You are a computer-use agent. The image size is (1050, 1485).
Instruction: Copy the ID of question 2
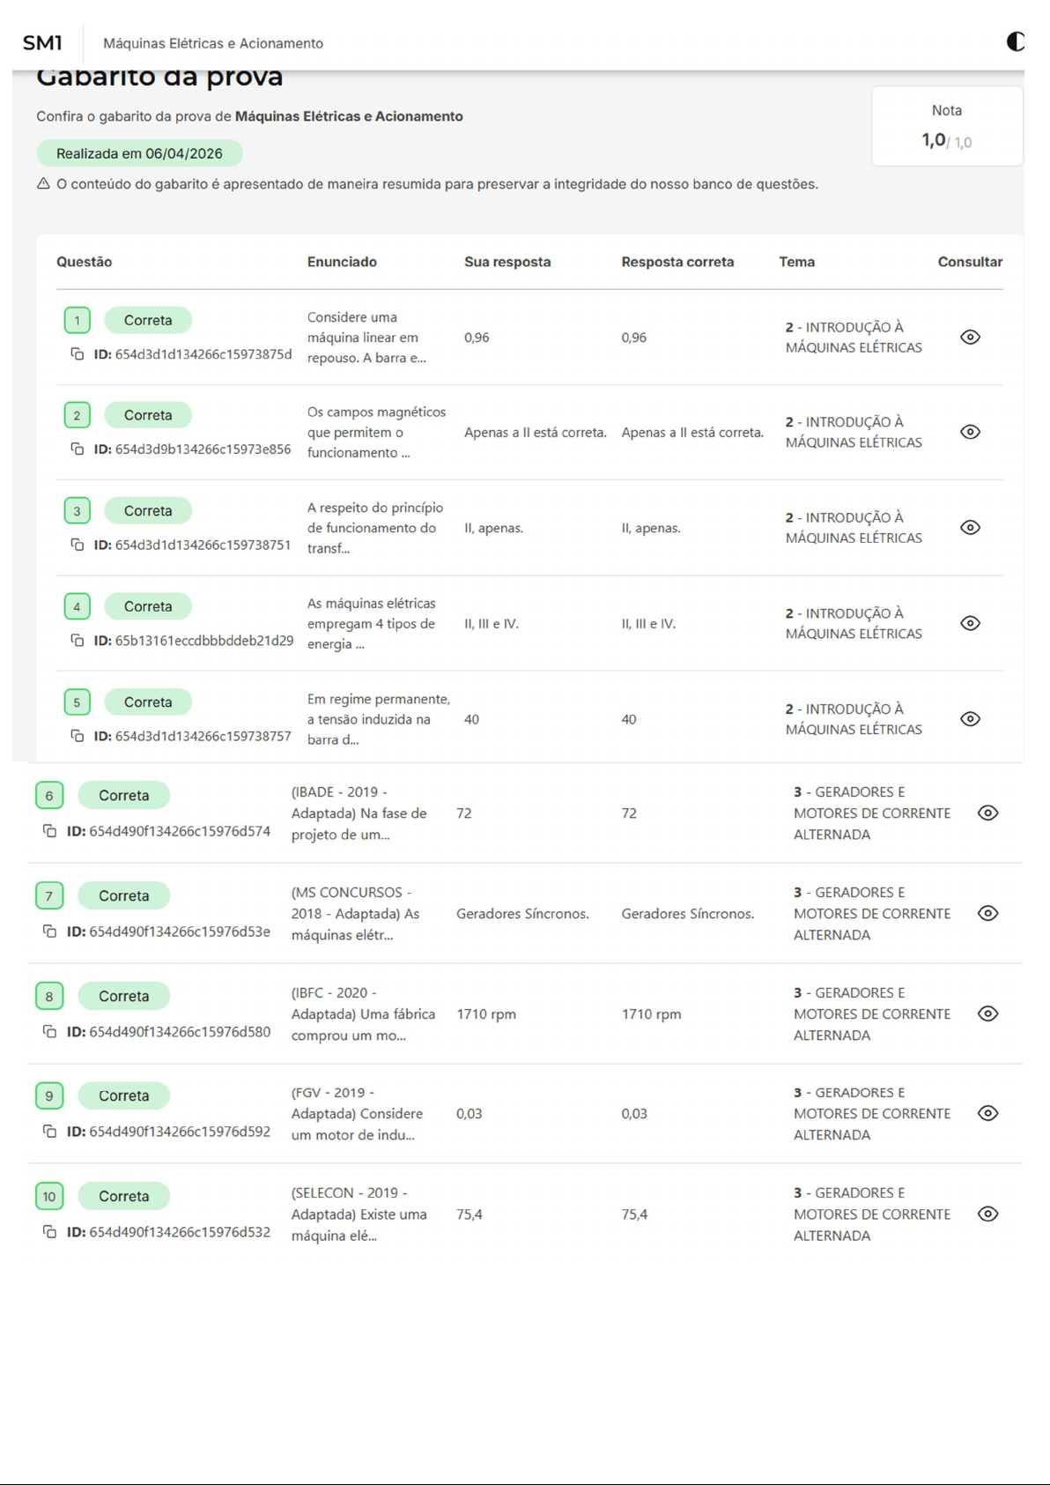78,449
